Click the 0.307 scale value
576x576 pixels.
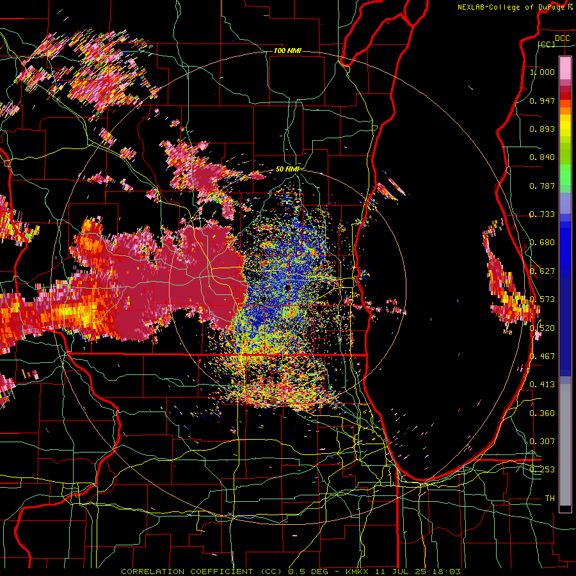point(542,442)
